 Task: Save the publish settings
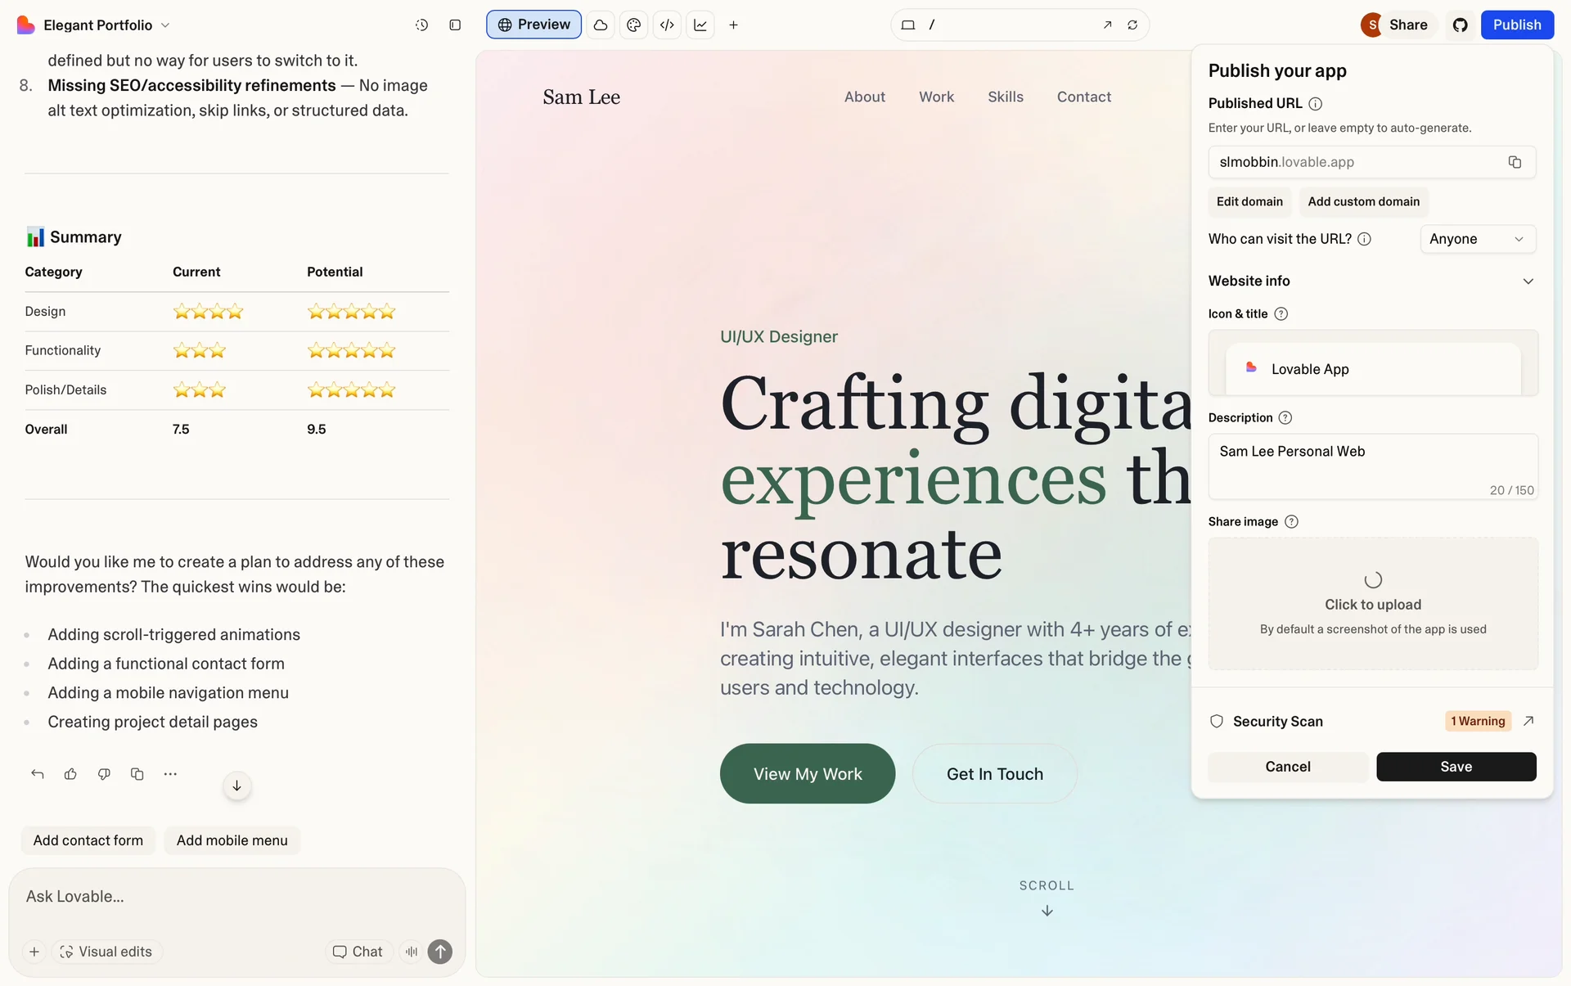[x=1456, y=767]
